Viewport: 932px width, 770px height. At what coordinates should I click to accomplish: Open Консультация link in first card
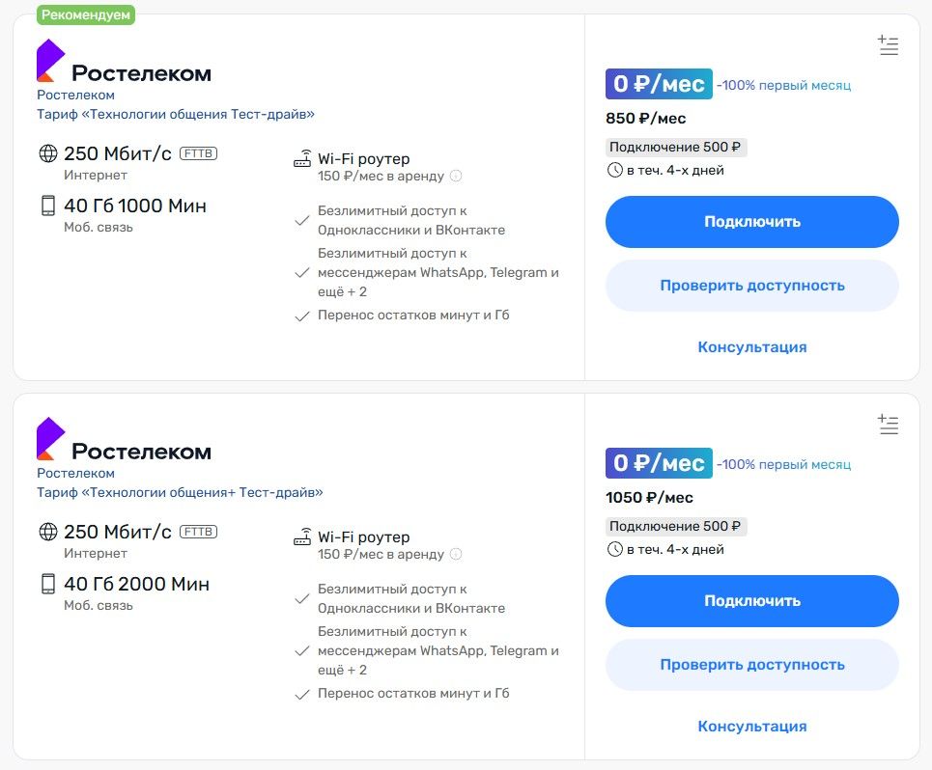pyautogui.click(x=752, y=346)
